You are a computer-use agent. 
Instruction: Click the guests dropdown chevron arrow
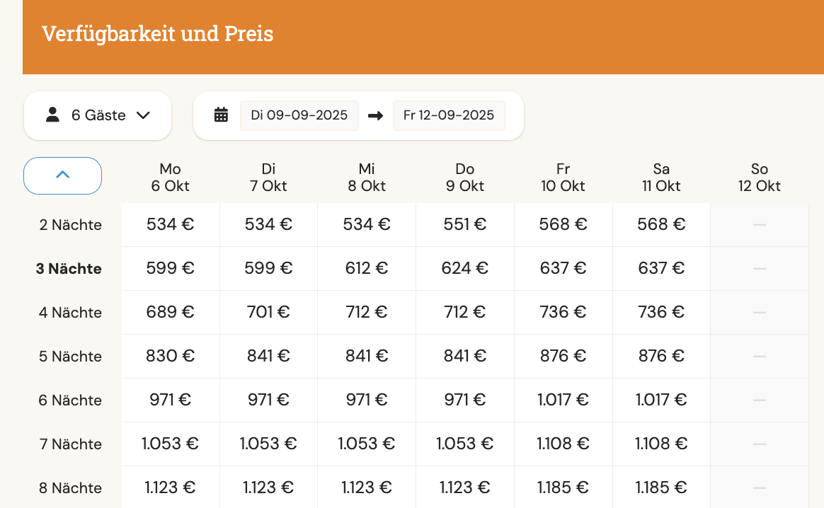(x=144, y=115)
